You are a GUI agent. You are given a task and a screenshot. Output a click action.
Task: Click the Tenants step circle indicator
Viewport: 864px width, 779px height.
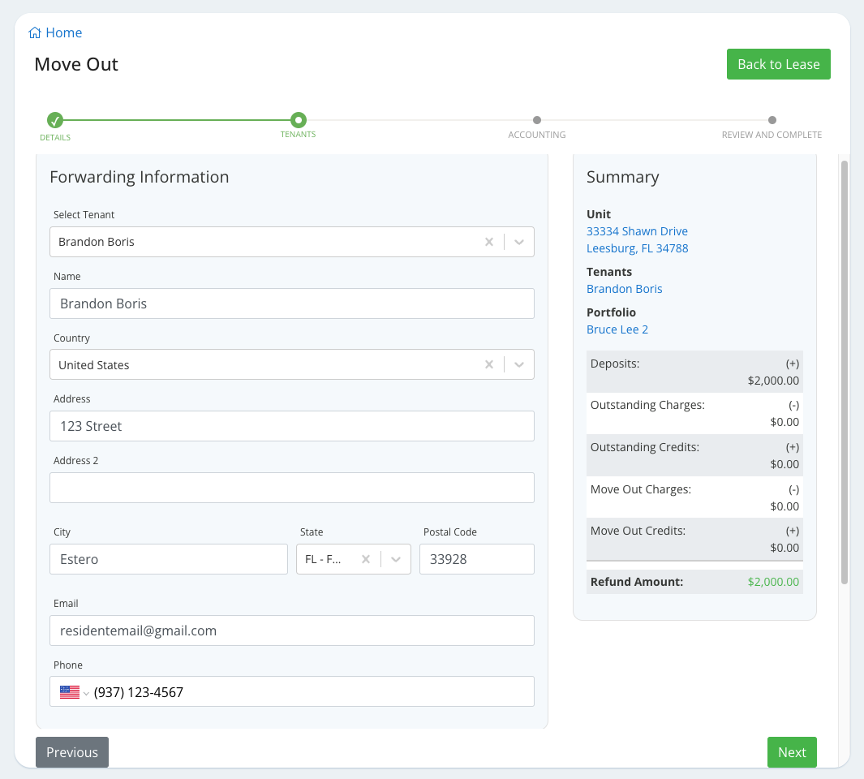pos(299,121)
